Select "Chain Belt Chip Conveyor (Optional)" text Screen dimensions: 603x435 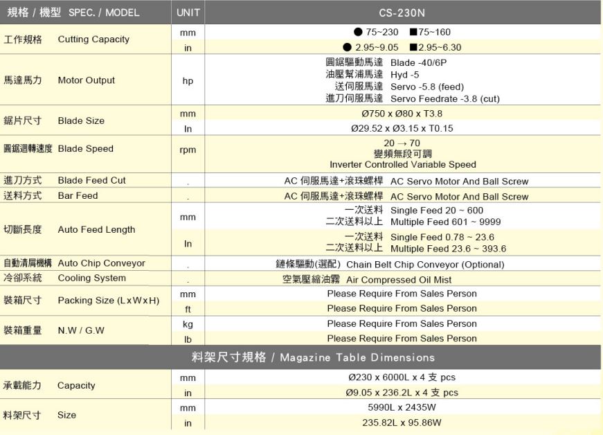pyautogui.click(x=425, y=265)
